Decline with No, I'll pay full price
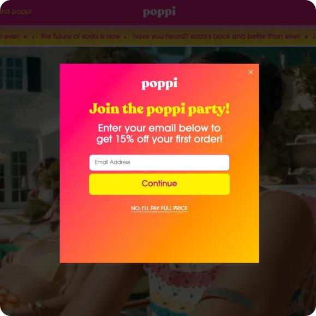The width and height of the screenshot is (316, 316). coord(159,208)
